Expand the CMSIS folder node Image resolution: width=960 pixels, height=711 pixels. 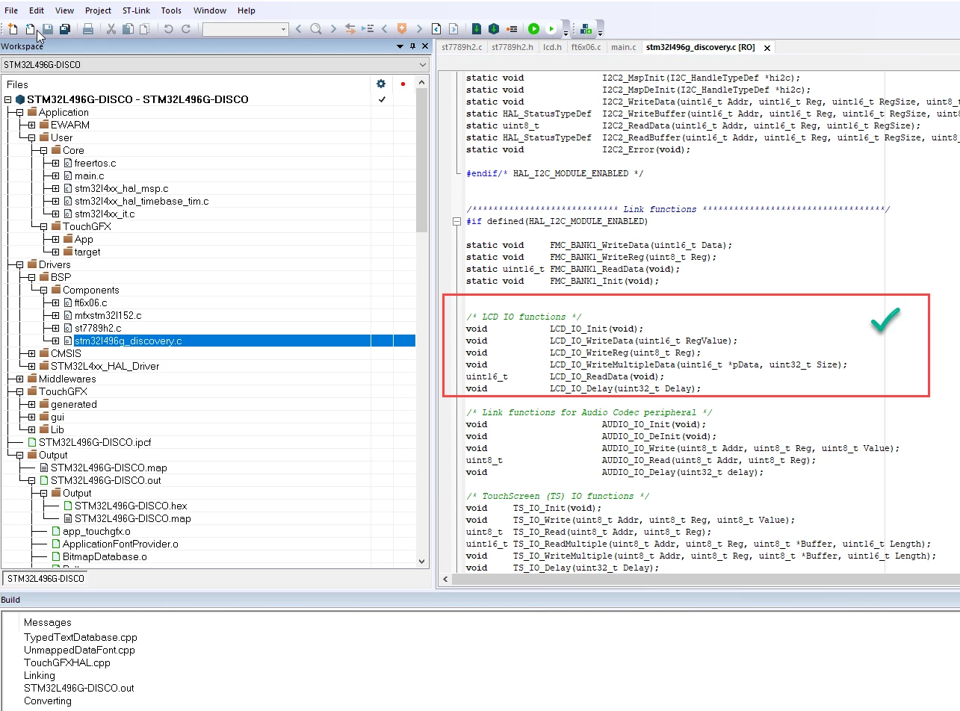point(32,354)
